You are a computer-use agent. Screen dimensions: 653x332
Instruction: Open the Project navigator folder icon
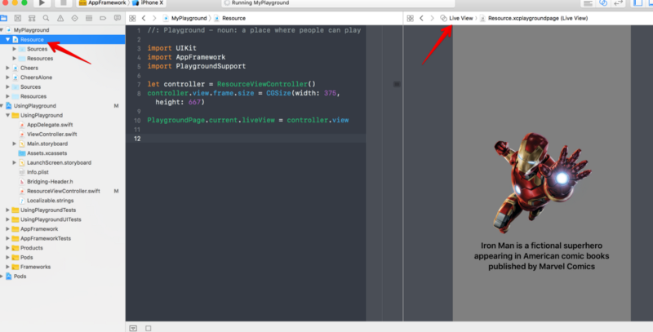pos(4,18)
